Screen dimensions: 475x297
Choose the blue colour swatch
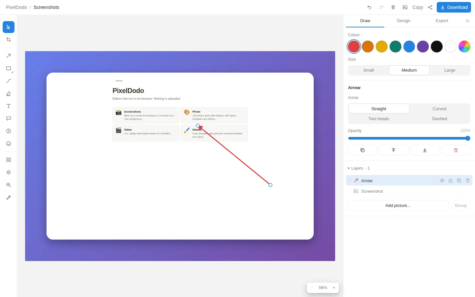click(409, 47)
